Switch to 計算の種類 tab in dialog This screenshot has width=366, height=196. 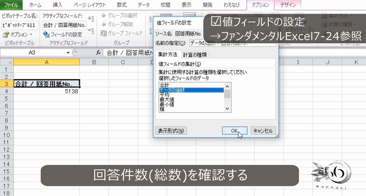(x=195, y=55)
